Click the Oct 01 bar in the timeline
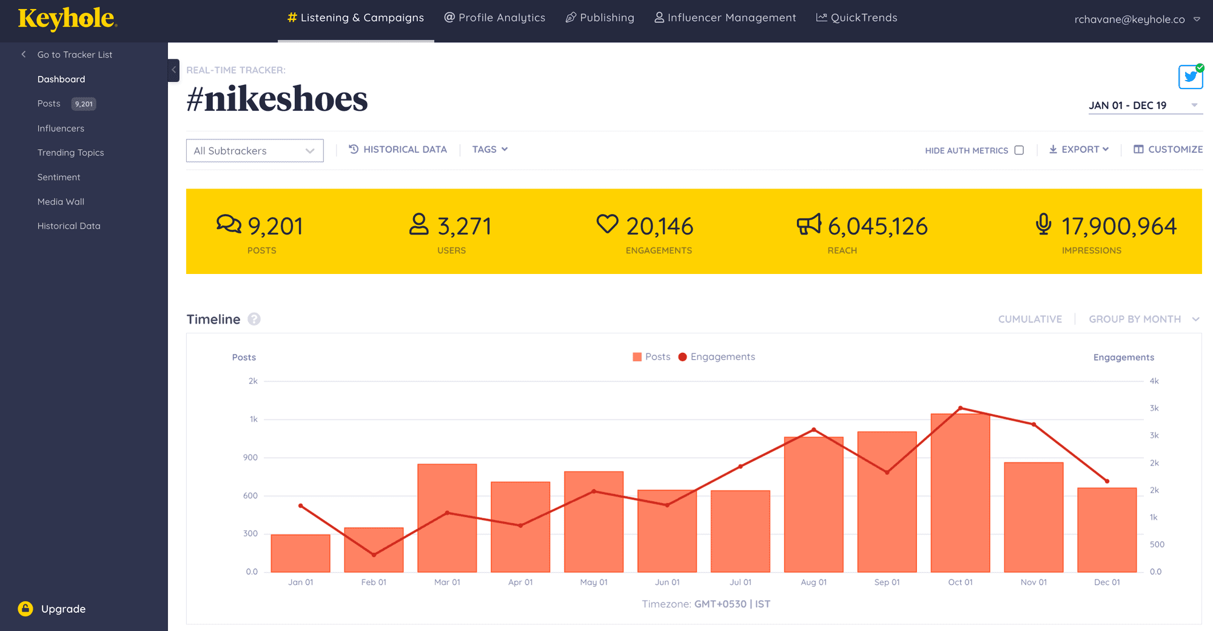This screenshot has height=631, width=1213. (x=959, y=491)
